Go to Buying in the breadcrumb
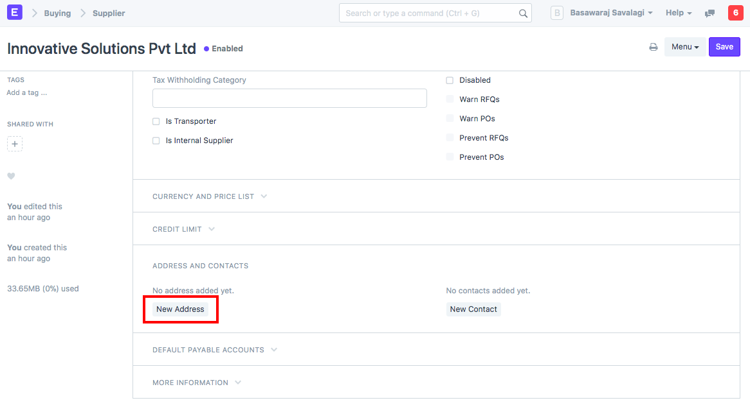This screenshot has width=750, height=405. click(x=57, y=13)
